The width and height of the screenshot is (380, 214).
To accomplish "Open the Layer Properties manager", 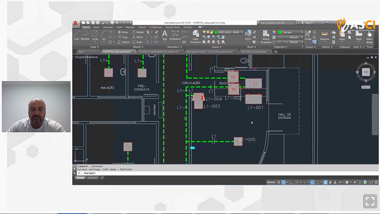I will (x=195, y=37).
